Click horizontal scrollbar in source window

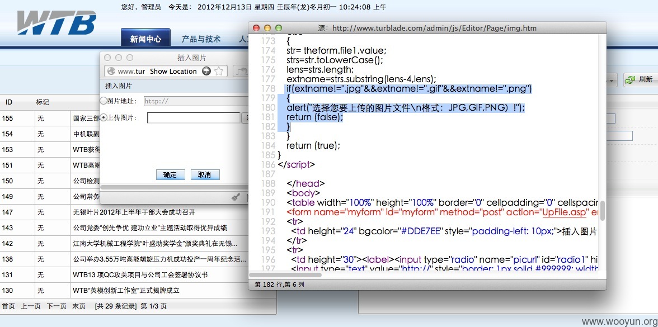[x=285, y=275]
